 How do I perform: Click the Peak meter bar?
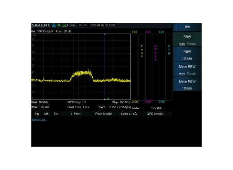coord(135,67)
